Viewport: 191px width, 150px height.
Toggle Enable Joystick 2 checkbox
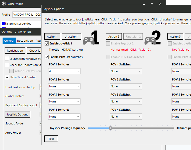click(x=108, y=43)
